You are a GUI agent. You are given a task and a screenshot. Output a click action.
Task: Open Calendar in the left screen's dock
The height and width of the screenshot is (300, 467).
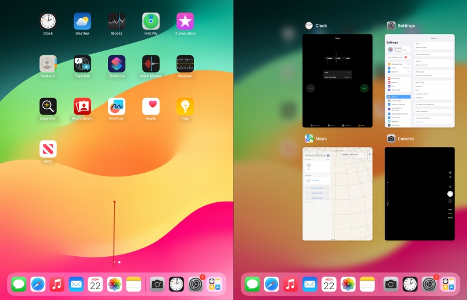(95, 284)
